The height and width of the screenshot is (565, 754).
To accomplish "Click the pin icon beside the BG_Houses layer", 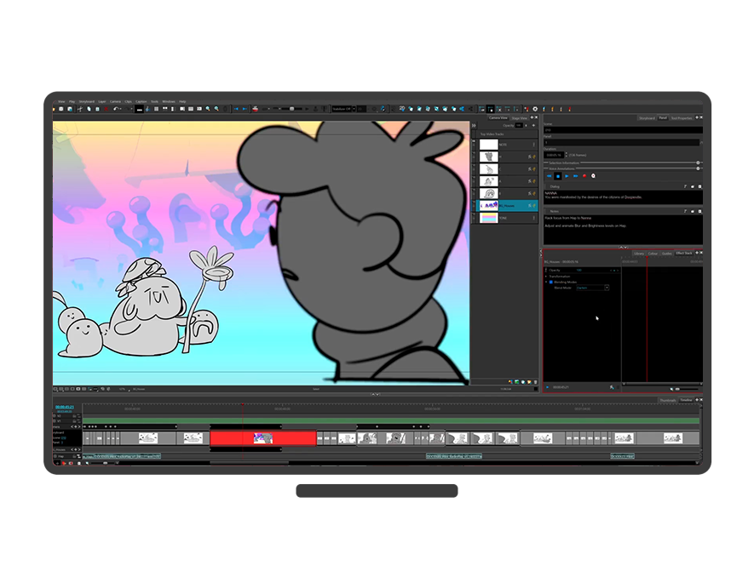I will (x=529, y=205).
